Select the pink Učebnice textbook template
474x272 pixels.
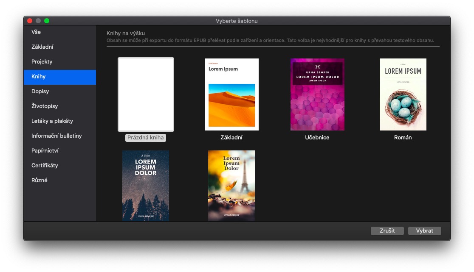[x=317, y=94]
